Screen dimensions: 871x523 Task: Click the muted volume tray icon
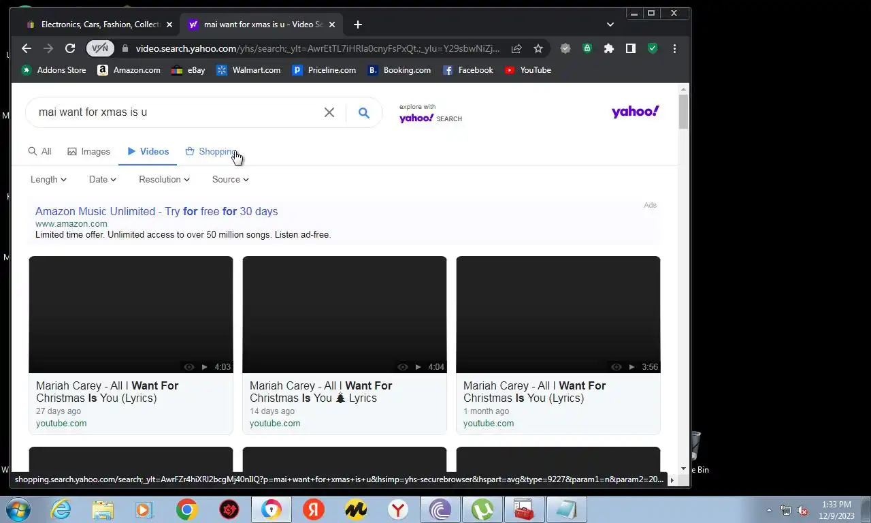coord(803,510)
